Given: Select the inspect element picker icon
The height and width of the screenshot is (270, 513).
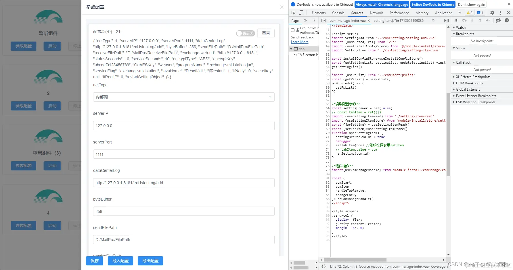Looking at the screenshot, I should click(x=293, y=13).
